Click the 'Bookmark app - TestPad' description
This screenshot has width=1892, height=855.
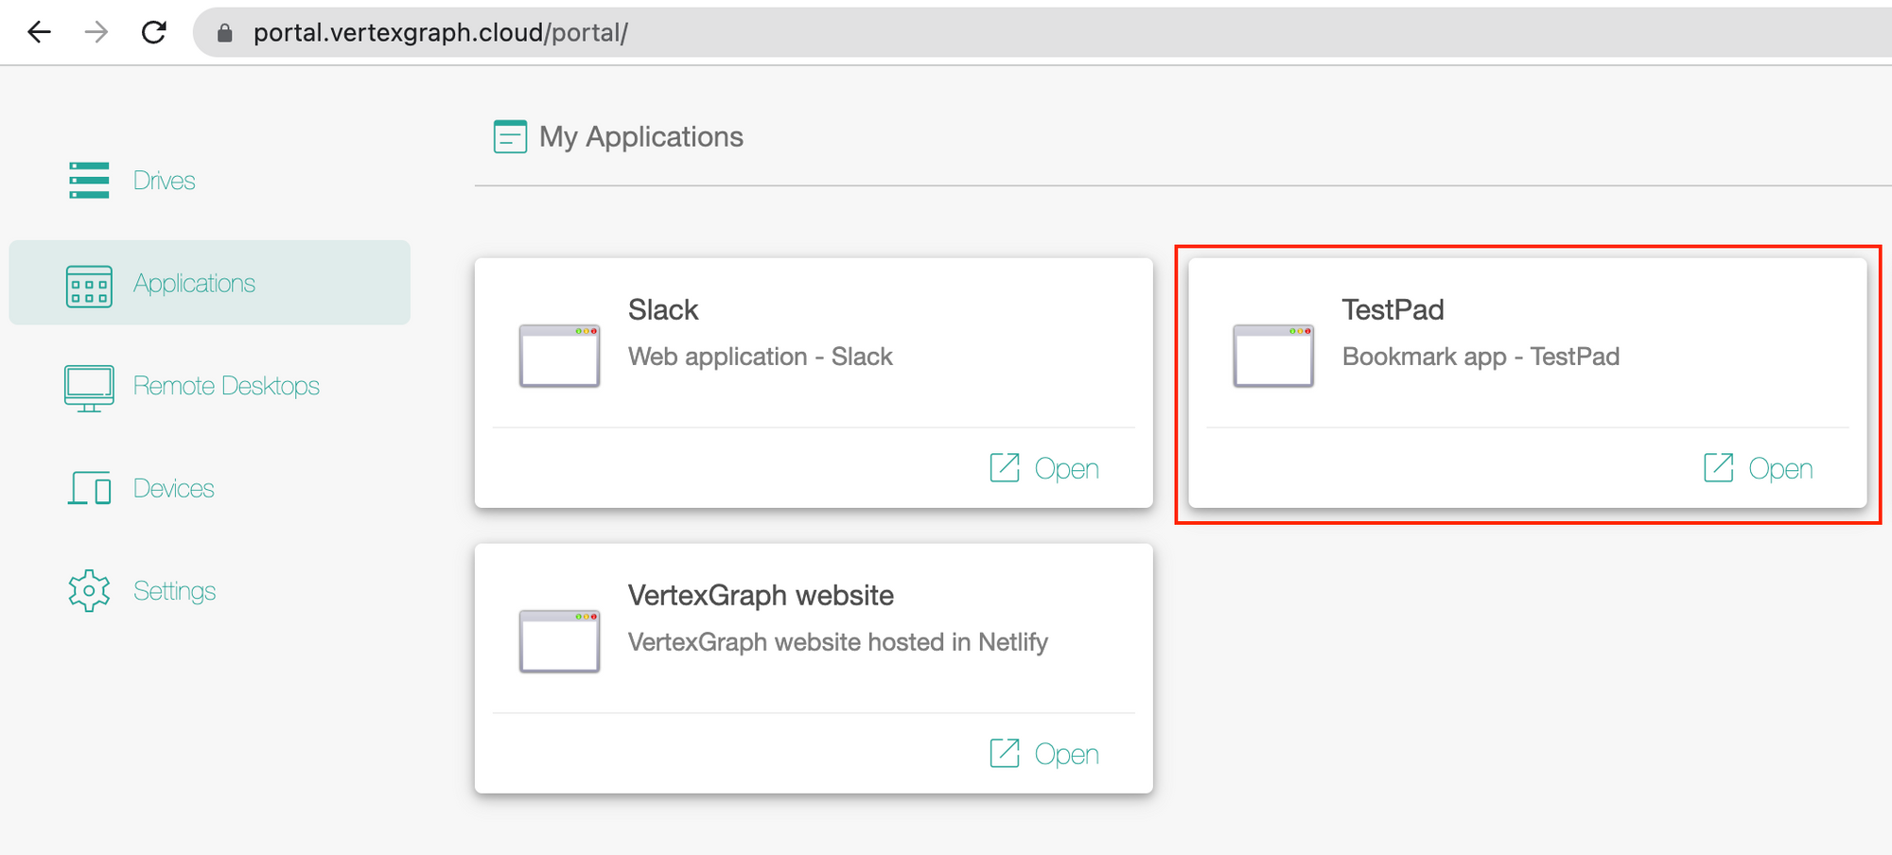pos(1480,357)
